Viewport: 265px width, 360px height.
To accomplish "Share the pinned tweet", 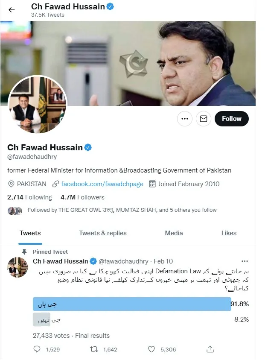I will click(x=210, y=349).
